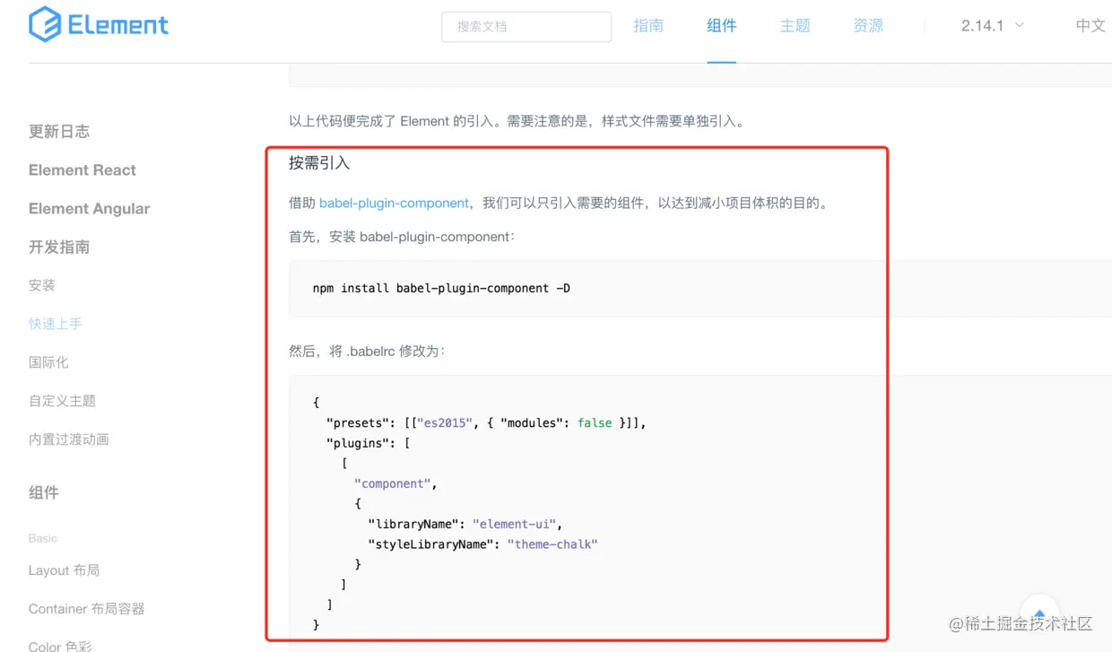
Task: Open Element React in sidebar
Action: [83, 170]
